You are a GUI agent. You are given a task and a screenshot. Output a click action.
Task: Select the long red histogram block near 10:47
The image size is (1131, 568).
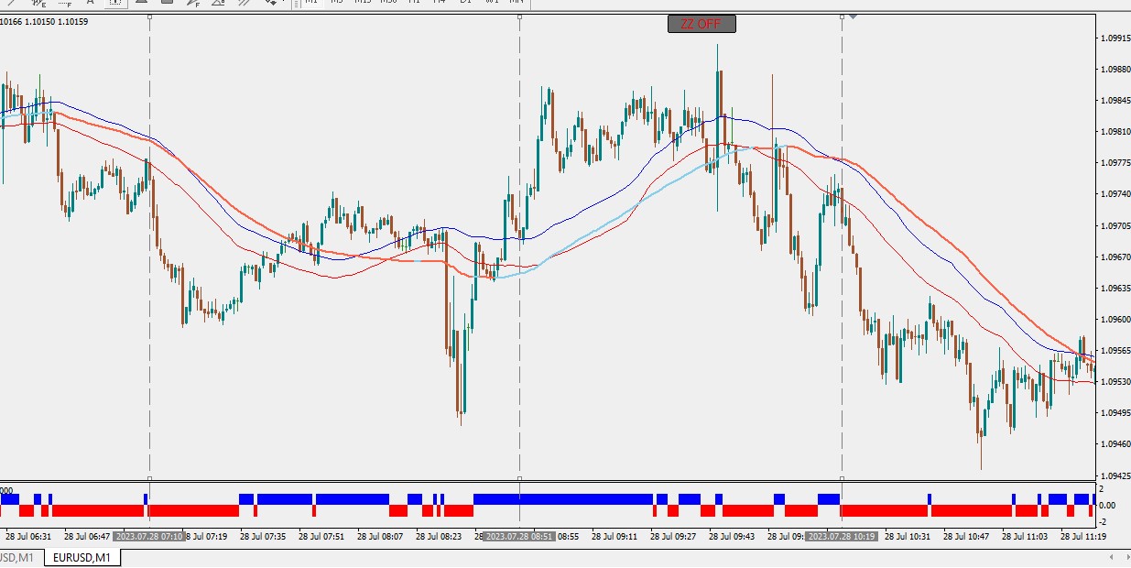(x=972, y=510)
